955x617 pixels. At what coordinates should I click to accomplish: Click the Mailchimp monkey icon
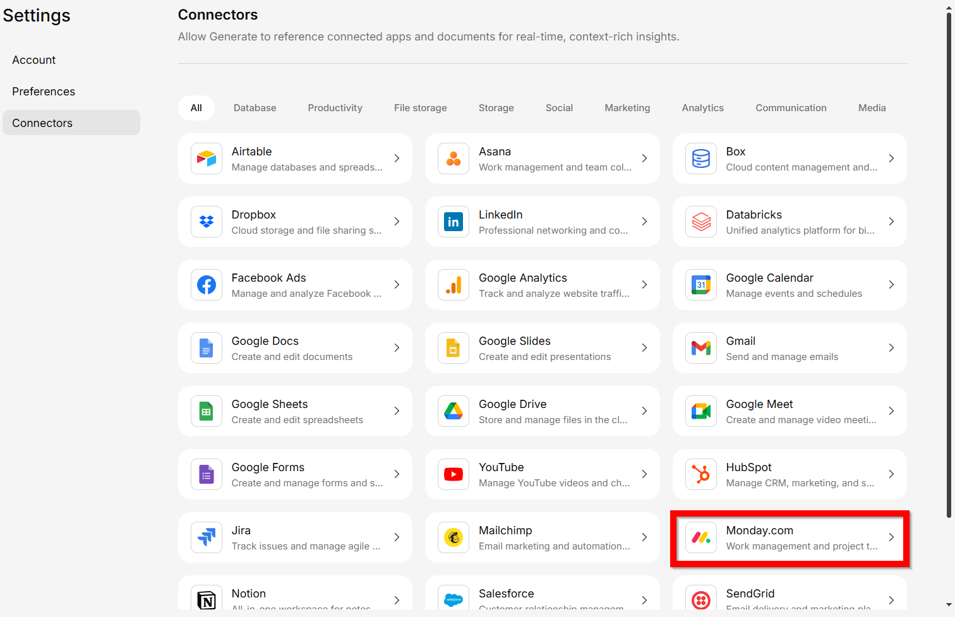pyautogui.click(x=453, y=537)
